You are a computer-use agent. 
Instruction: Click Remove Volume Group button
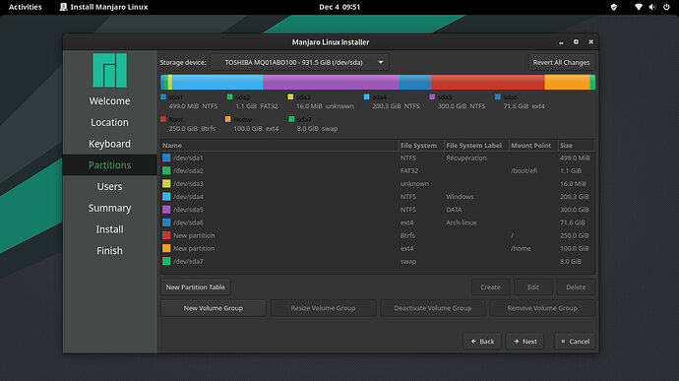click(x=542, y=308)
